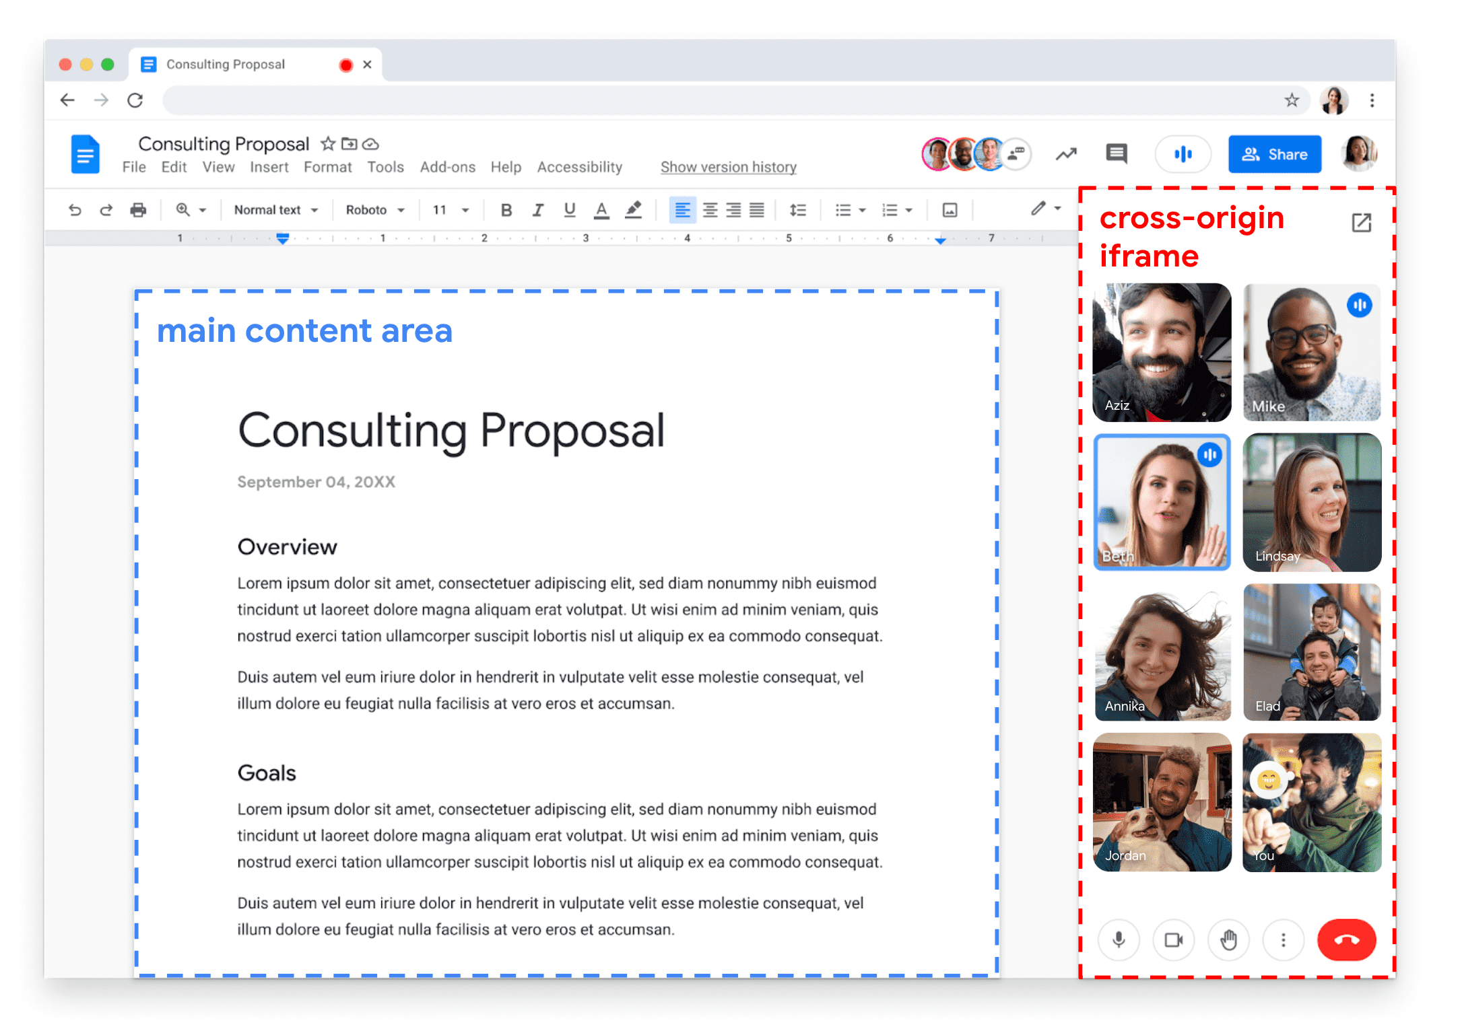Click the Format menu
The image size is (1460, 1035).
coord(326,169)
